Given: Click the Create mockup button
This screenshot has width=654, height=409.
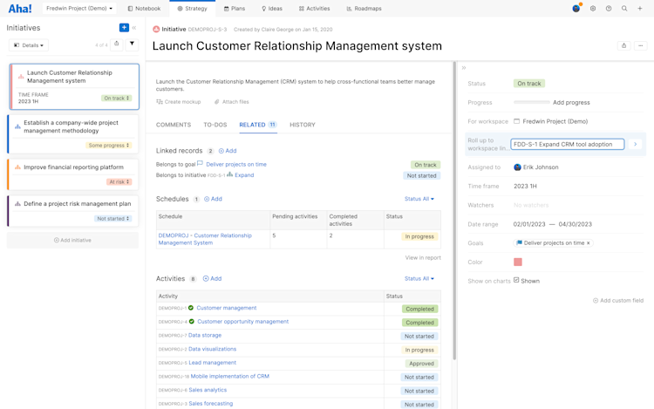Looking at the screenshot, I should click(x=179, y=102).
